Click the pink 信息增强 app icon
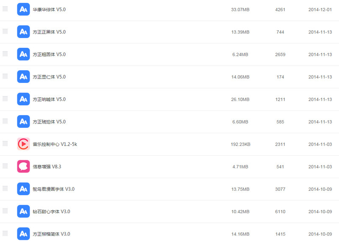The height and width of the screenshot is (242, 339). click(x=23, y=166)
